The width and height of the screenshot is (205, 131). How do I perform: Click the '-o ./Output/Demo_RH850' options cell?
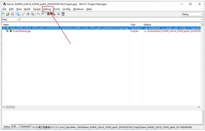coord(172,31)
